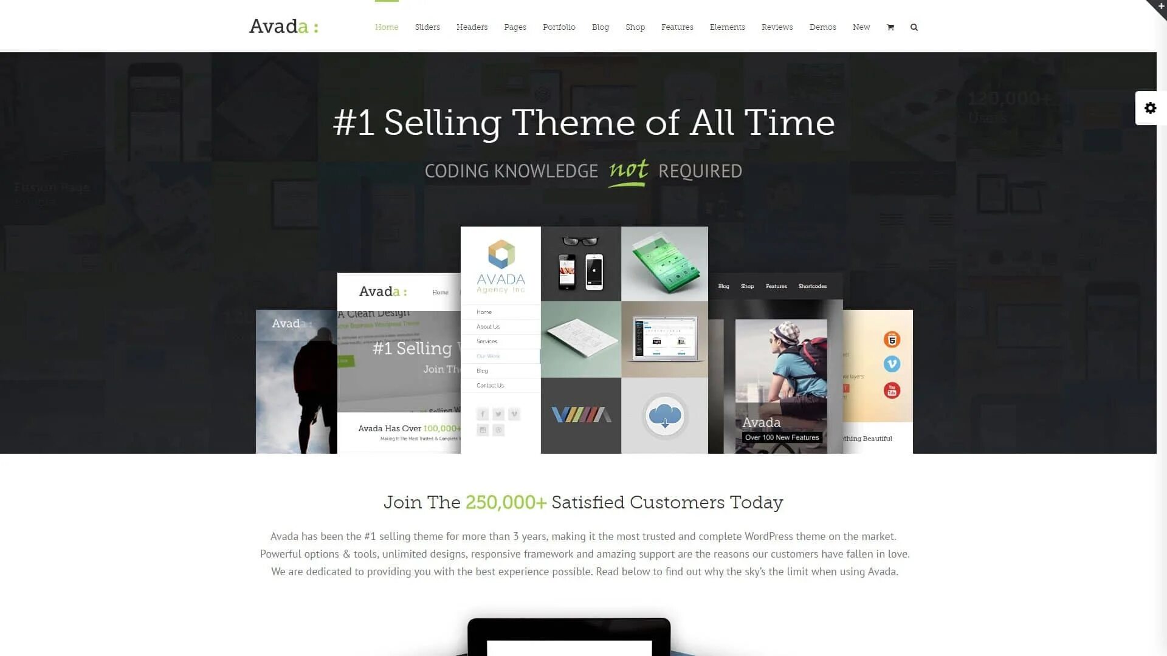
Task: Click the Portfolio navigation menu item
Action: [559, 27]
